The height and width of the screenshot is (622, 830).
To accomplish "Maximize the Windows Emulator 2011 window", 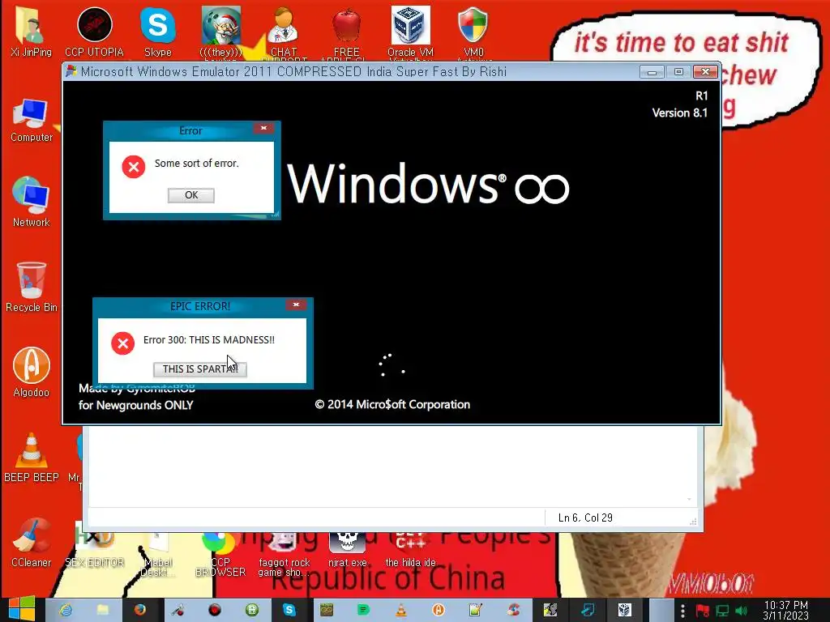I will point(678,72).
